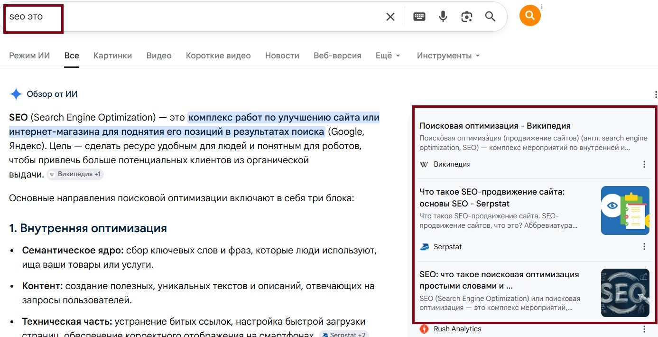This screenshot has height=337, width=658.
Task: Click the bold term 'Семантическое ядро:'
Action: pyautogui.click(x=73, y=250)
